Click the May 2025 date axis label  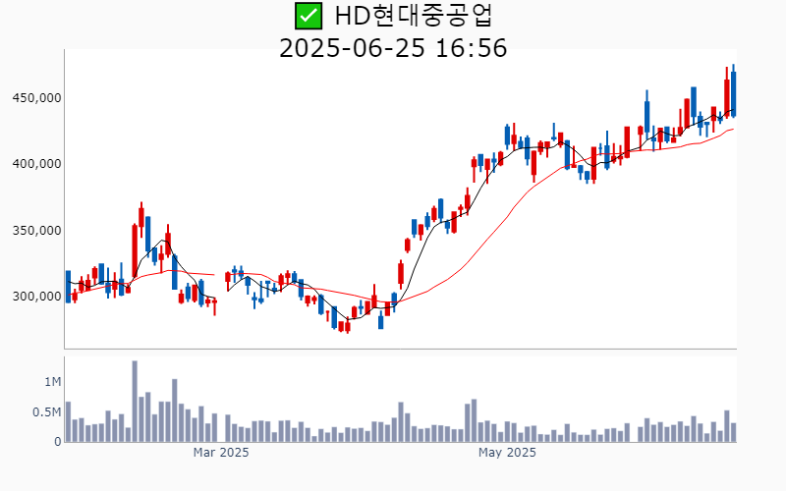(507, 453)
